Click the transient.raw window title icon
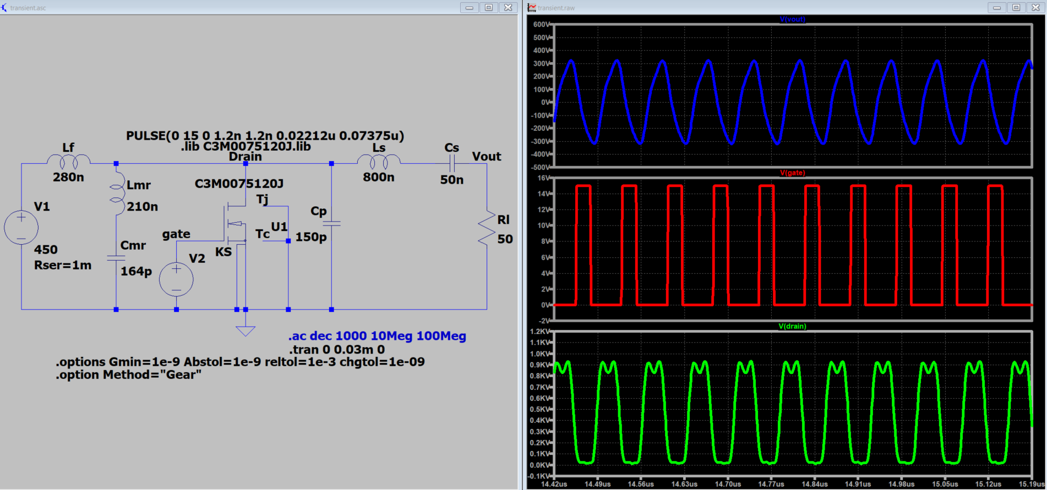 pos(532,7)
